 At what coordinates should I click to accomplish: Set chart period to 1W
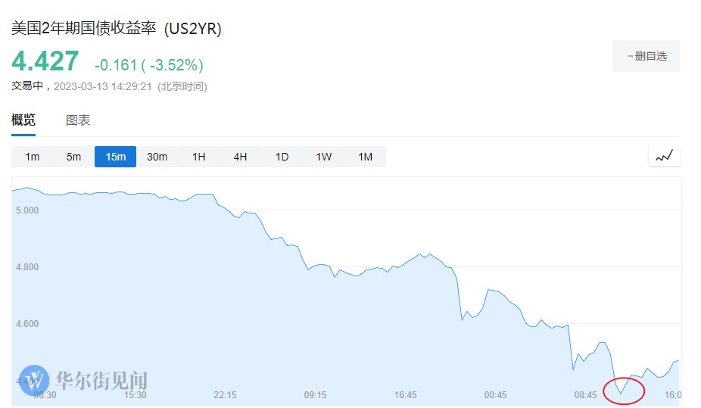coord(323,157)
